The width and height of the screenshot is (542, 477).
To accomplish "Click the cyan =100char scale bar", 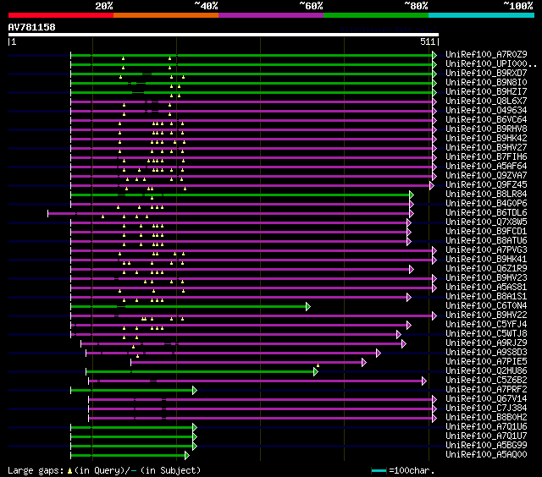I will point(379,470).
